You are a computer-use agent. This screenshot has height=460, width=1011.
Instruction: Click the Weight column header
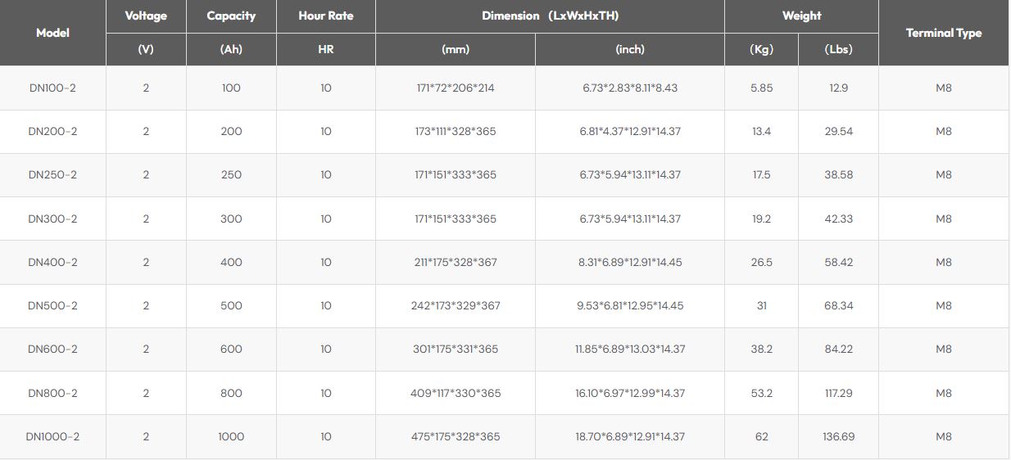point(801,16)
